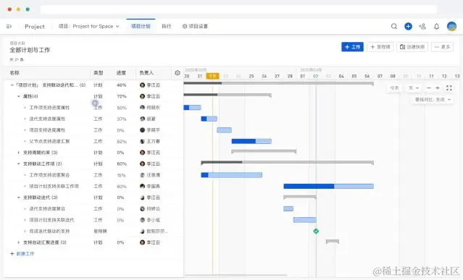Click the 类型 column header
This screenshot has width=463, height=280.
coord(99,73)
